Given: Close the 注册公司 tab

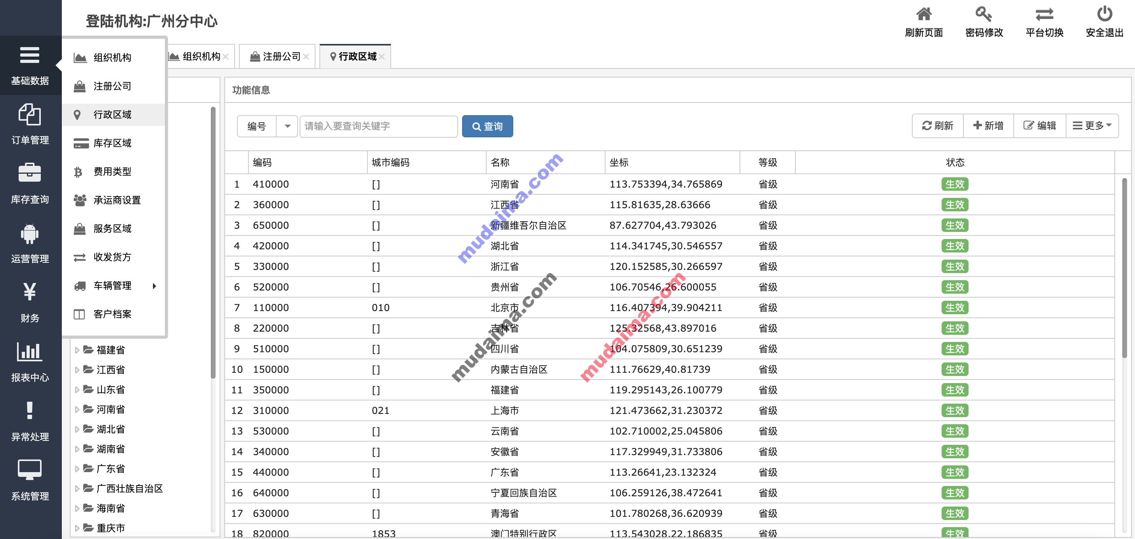Looking at the screenshot, I should point(306,56).
